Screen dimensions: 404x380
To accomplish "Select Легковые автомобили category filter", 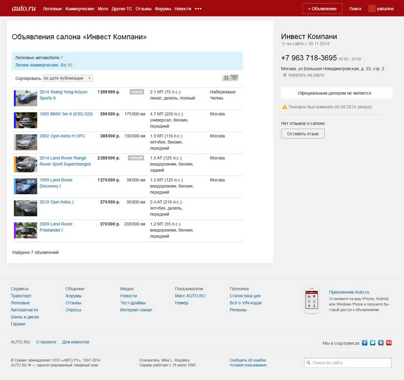I will coord(39,57).
